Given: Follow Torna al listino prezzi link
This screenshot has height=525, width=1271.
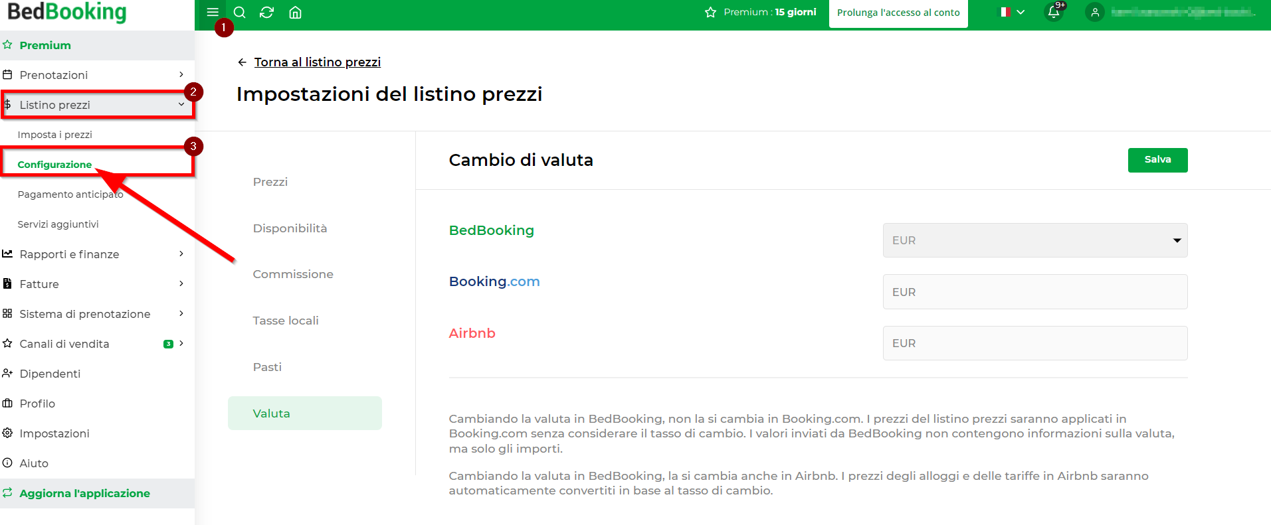Looking at the screenshot, I should [x=318, y=62].
